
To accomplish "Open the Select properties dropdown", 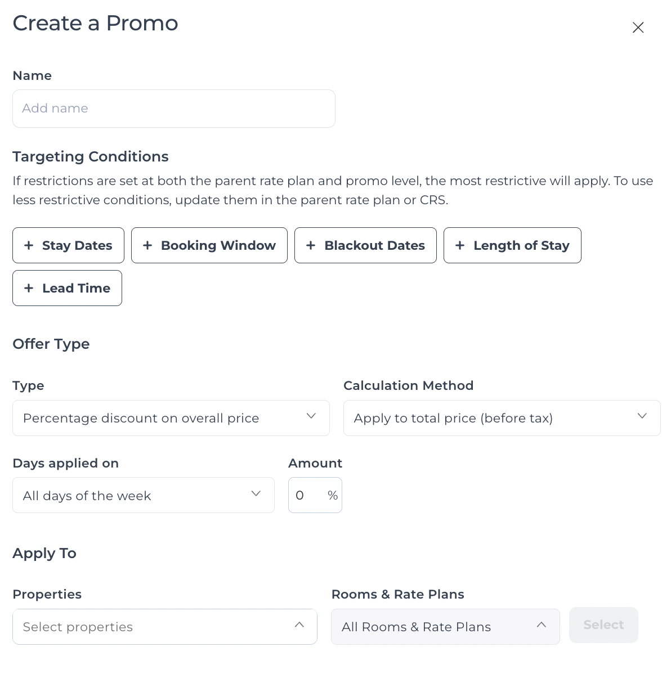I will pyautogui.click(x=164, y=627).
